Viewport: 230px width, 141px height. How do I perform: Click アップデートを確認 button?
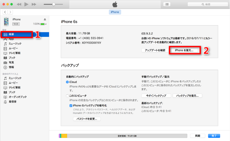coord(155,50)
